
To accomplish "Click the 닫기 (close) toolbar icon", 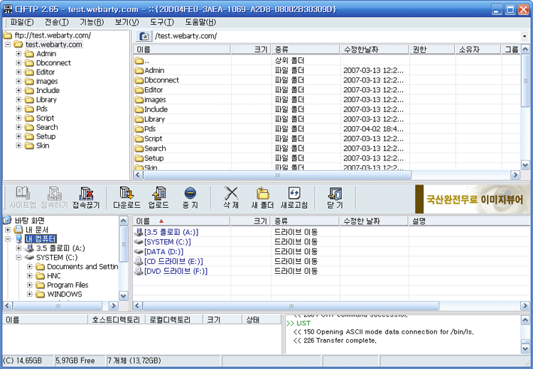I will [335, 198].
